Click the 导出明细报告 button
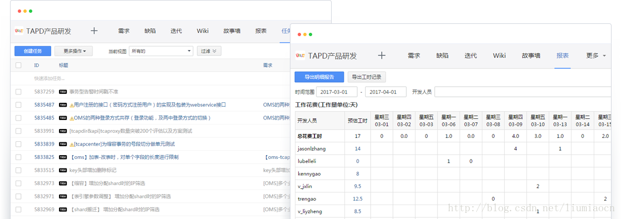Screen dimensions: 621x219 click(319, 77)
